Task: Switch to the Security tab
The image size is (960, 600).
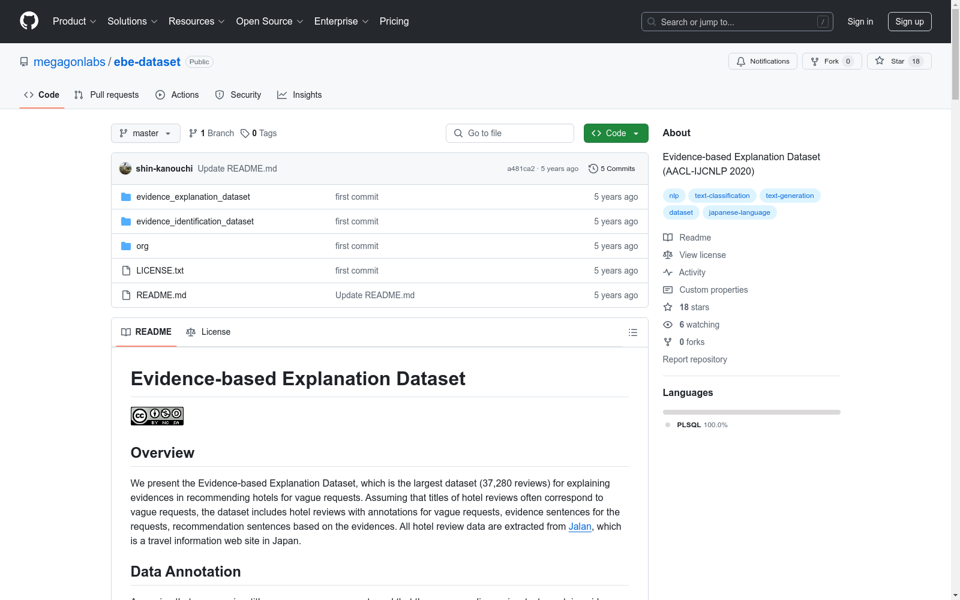Action: point(238,95)
